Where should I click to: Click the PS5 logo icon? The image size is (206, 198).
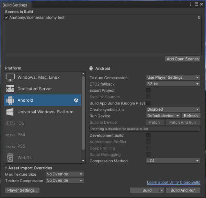(10, 146)
